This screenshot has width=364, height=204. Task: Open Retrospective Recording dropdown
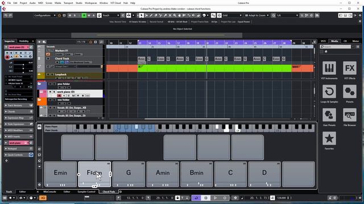point(19,99)
